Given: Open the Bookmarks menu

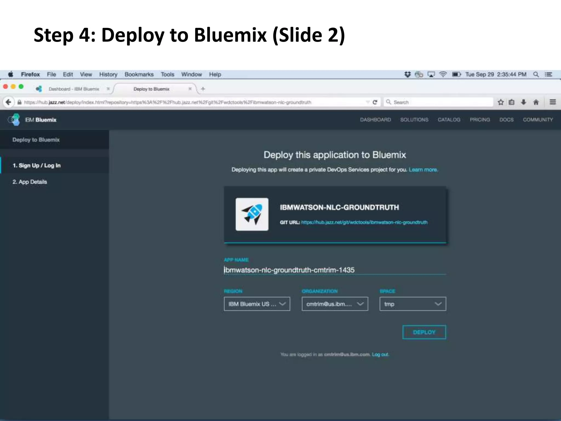Looking at the screenshot, I should (139, 74).
